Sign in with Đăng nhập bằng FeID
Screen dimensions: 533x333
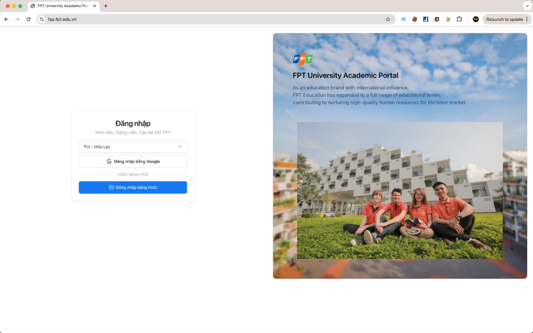[x=133, y=187]
